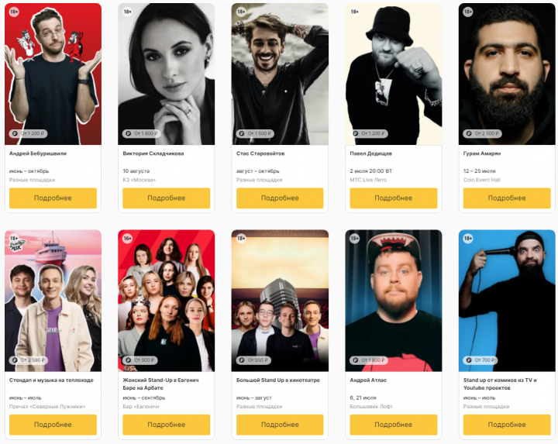
Task: Open Подробнее for Андрей Бебуришвили
Action: coord(53,198)
